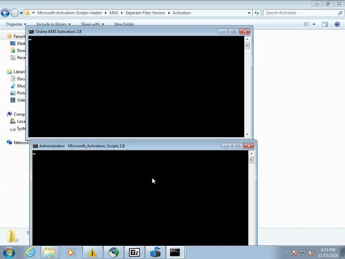Click cmd icon of Online KMS Activation window
The height and width of the screenshot is (259, 345).
click(x=31, y=32)
